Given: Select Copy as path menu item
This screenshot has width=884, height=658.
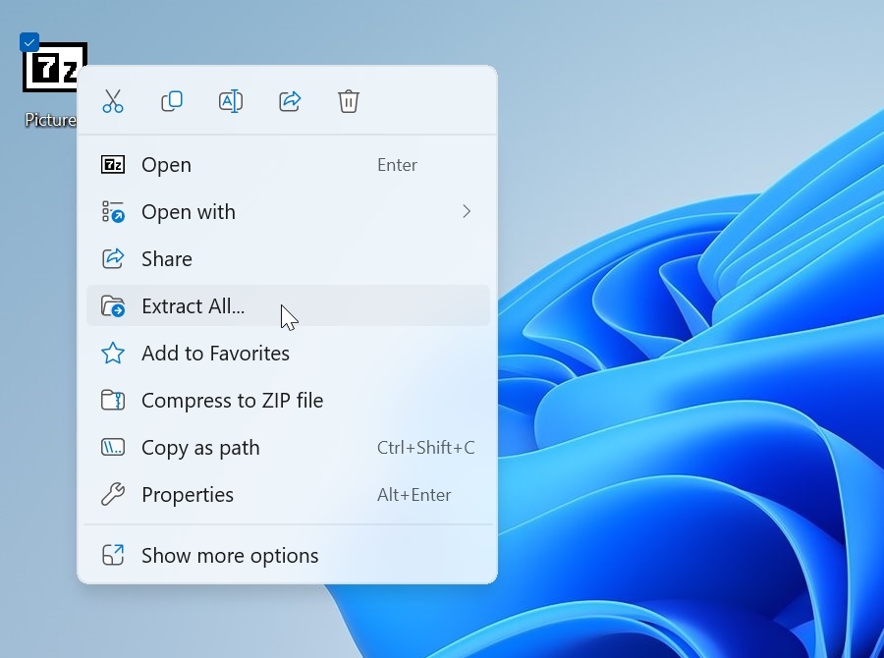Looking at the screenshot, I should point(200,448).
